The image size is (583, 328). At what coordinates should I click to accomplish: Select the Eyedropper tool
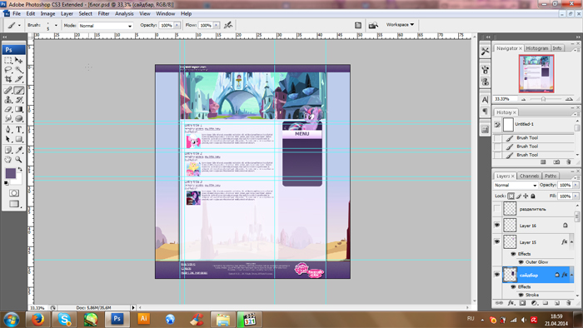[18, 150]
